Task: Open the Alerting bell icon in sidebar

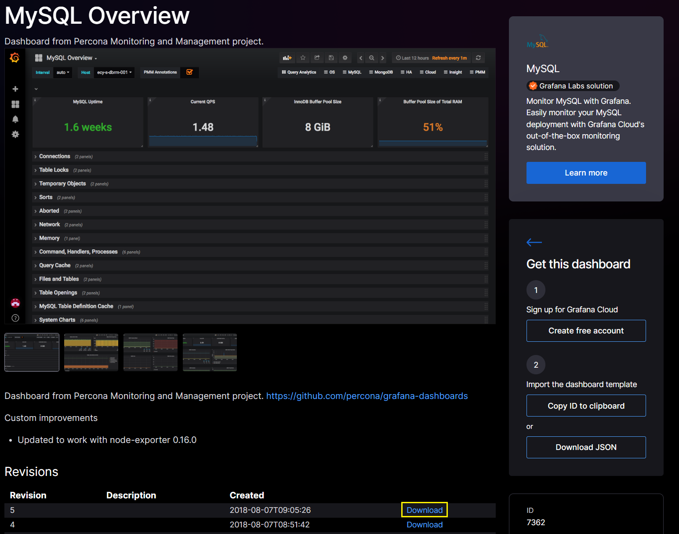Action: [15, 119]
